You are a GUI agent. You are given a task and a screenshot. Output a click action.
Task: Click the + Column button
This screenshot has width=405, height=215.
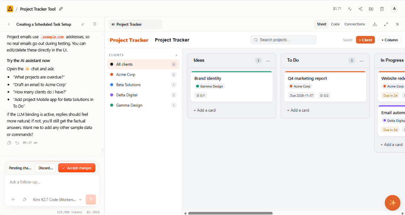tap(390, 40)
